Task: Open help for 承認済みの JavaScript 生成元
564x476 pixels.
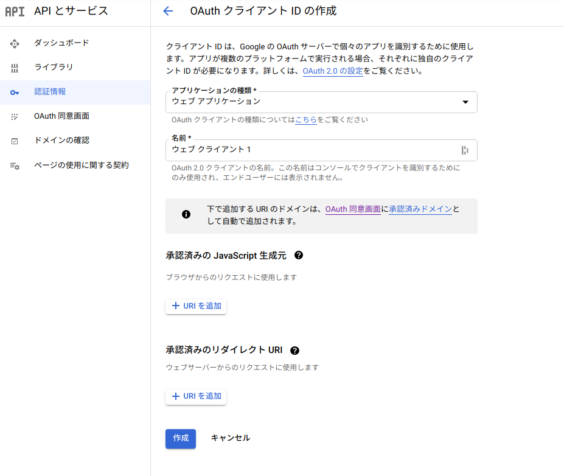Action: coord(298,255)
